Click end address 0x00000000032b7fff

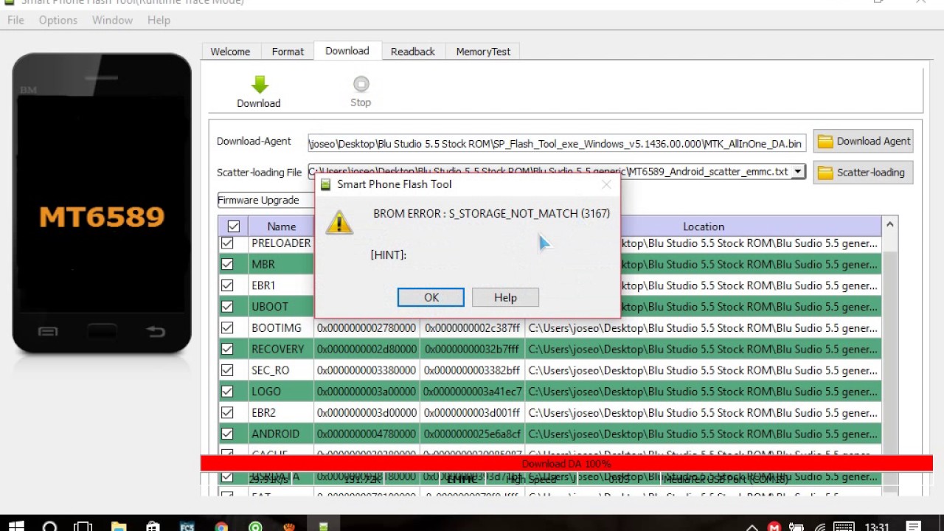pos(472,349)
